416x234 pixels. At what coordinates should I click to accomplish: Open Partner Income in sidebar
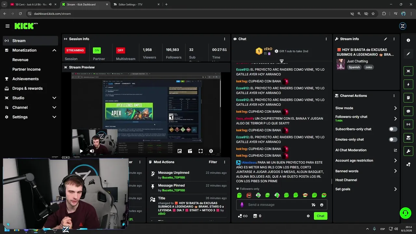click(26, 69)
